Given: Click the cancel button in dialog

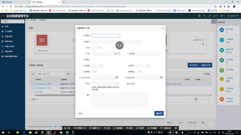Looking at the screenshot, I should click(81, 113).
